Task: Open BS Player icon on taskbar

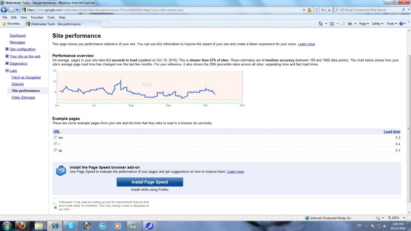Action: pos(103,226)
